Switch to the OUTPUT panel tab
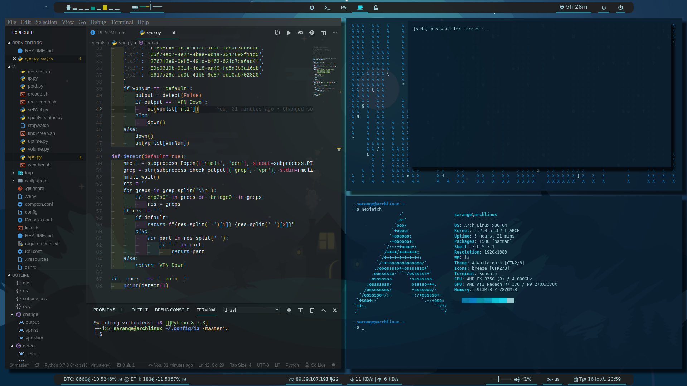687x386 pixels. click(140, 310)
